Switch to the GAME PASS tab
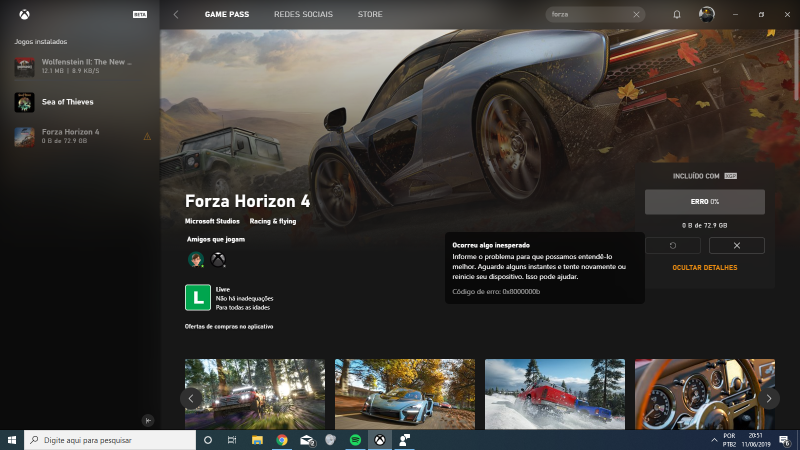Viewport: 800px width, 450px height. 227,14
